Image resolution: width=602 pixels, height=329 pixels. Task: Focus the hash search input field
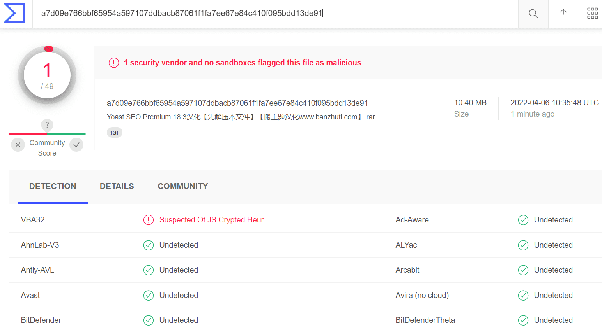275,14
